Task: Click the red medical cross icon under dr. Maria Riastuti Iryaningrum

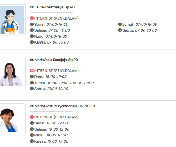Action: point(32,117)
